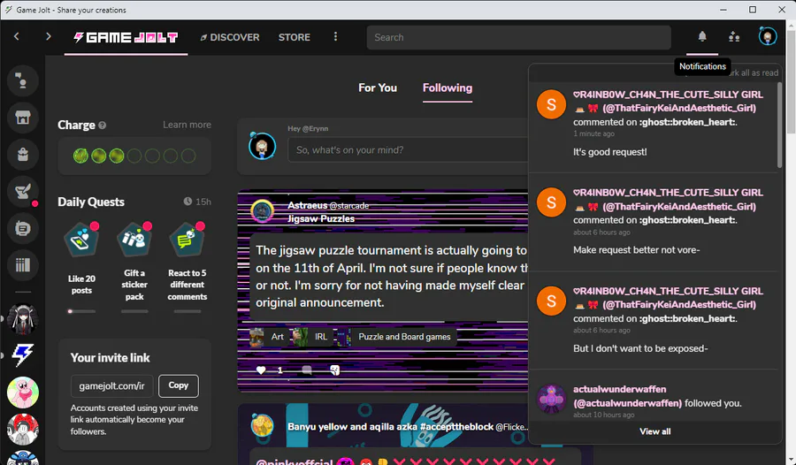Open the storefront icon in sidebar
Viewport: 796px width, 465px height.
tap(23, 118)
